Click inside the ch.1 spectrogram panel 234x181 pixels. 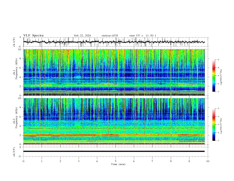(114, 72)
